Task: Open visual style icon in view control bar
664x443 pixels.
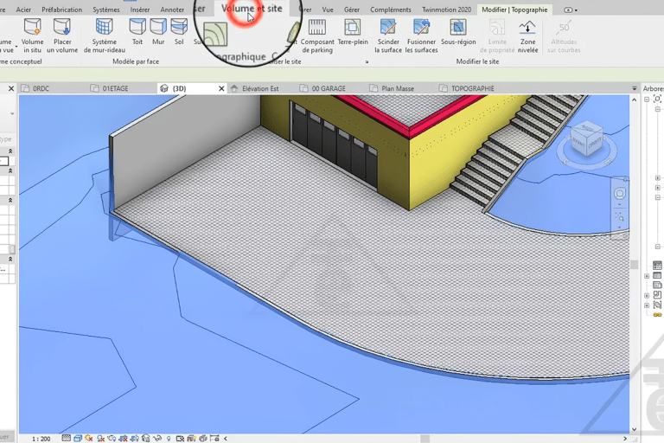Action: point(78,438)
